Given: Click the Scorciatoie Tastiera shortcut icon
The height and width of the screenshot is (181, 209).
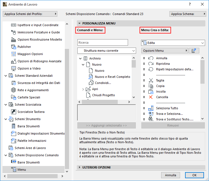Looking at the screenshot, I should (x=13, y=112).
